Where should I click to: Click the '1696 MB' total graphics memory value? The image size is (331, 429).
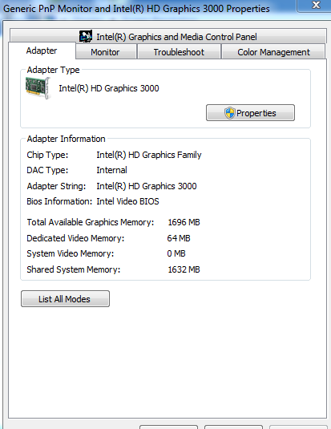[x=184, y=222]
